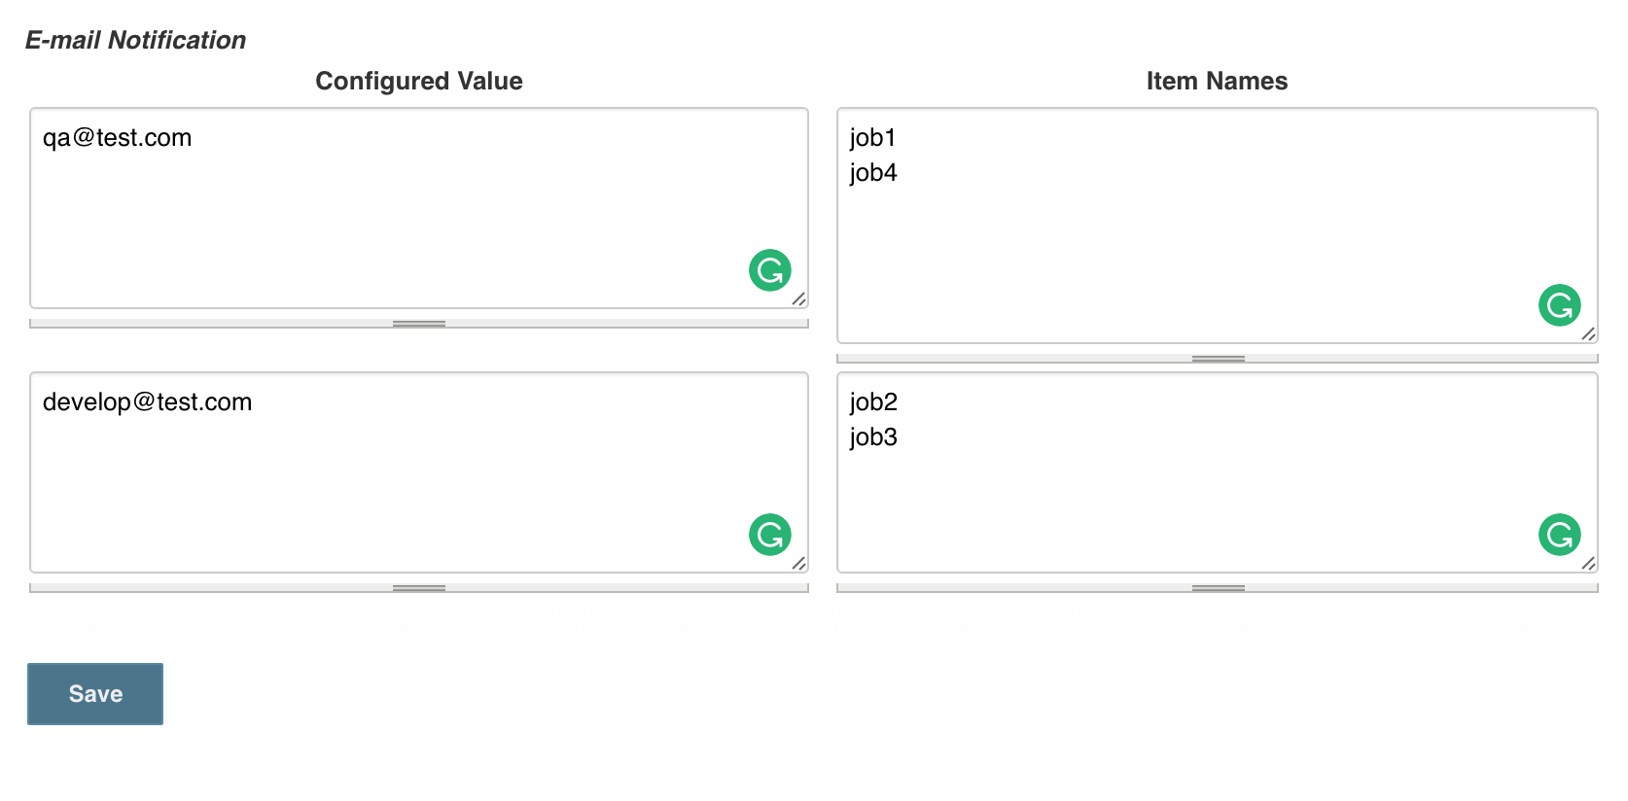The height and width of the screenshot is (801, 1628).
Task: Click Grammarly icon in qa@test.com field
Action: [770, 270]
